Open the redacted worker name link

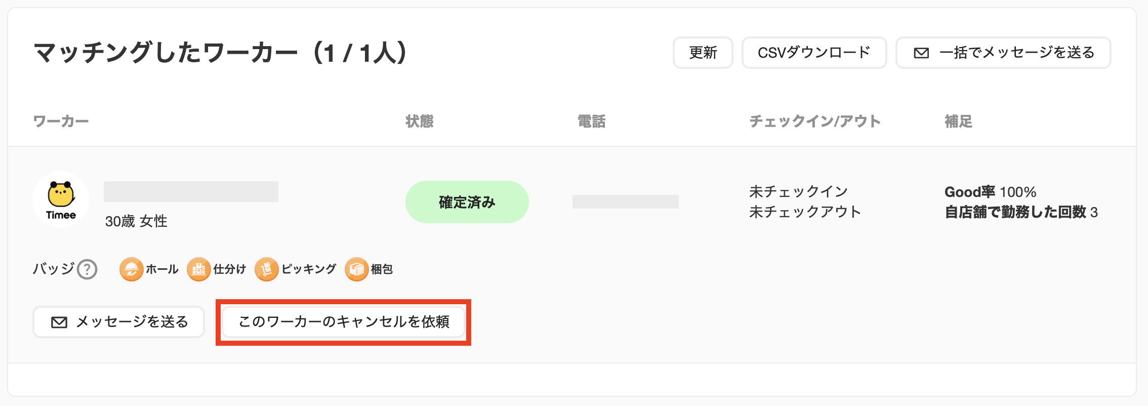coord(191,191)
